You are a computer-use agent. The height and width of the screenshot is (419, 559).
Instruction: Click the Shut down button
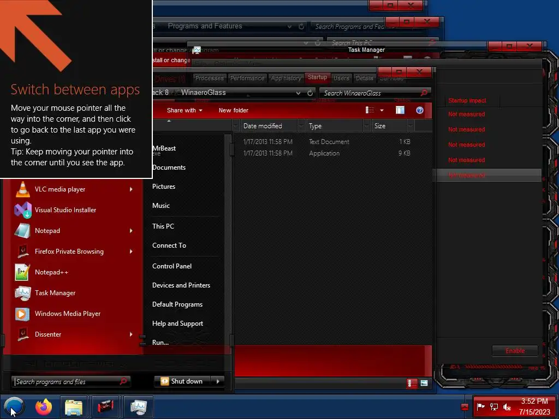point(183,381)
